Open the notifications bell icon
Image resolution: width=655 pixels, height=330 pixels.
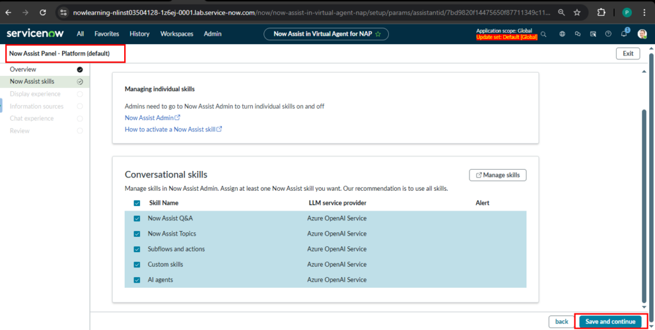click(624, 34)
